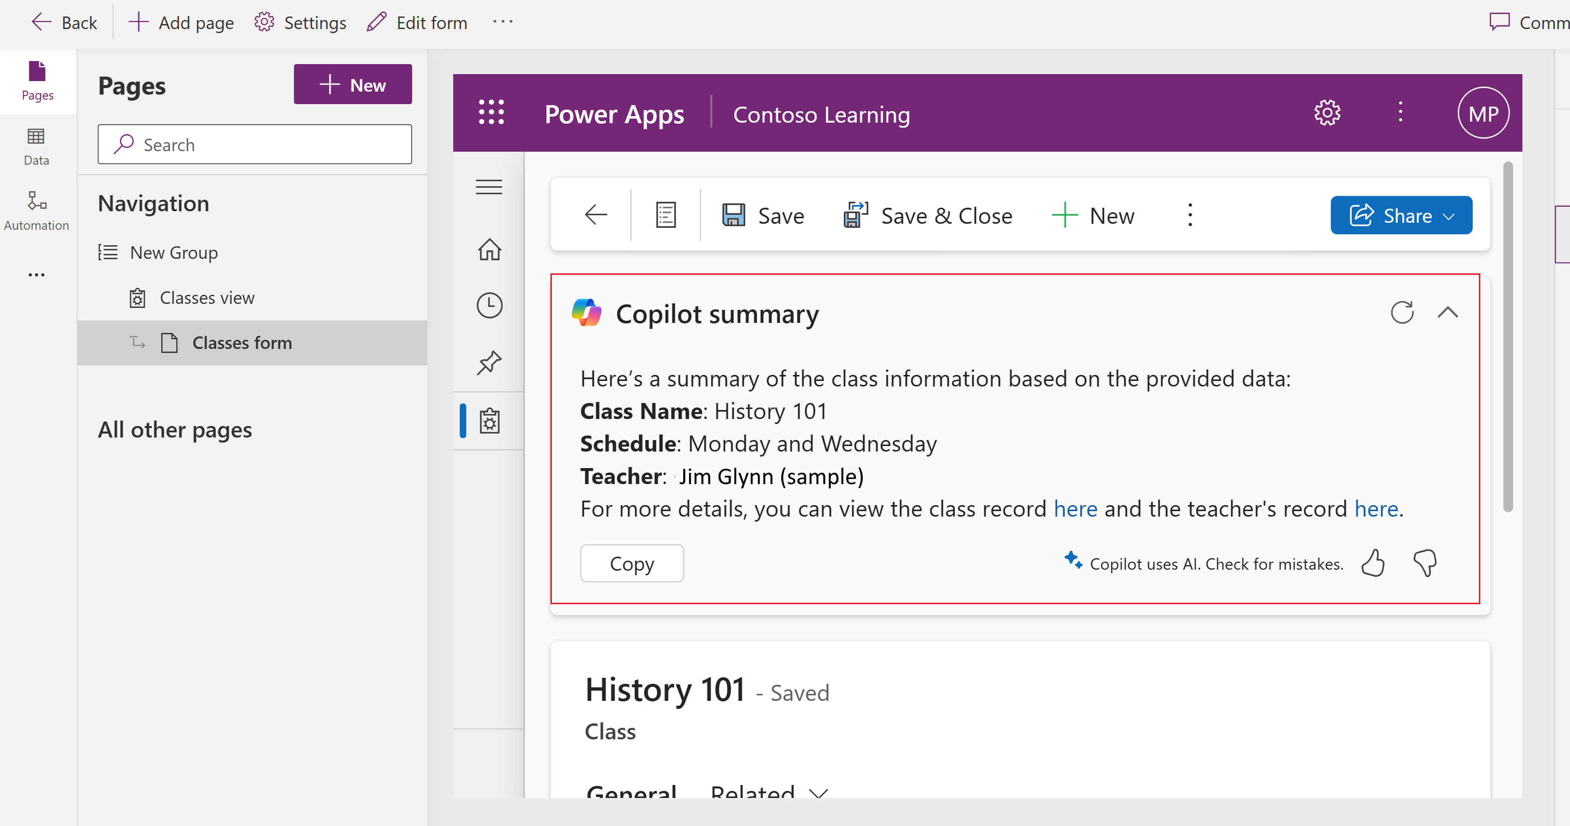Open the Classes form page

(243, 341)
